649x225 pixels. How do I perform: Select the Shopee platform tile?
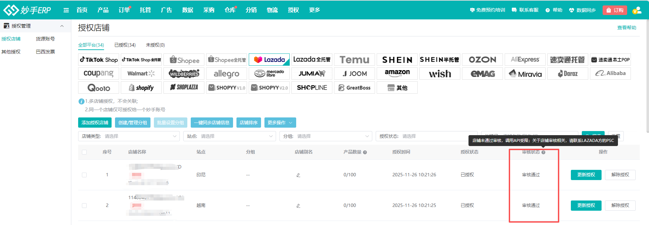point(184,60)
